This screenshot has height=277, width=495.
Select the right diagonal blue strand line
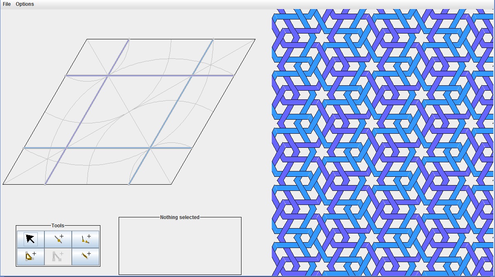pyautogui.click(x=171, y=112)
